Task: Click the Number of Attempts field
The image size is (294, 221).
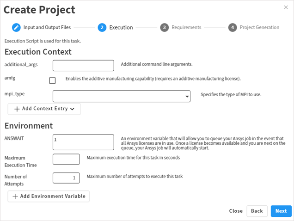Action: (x=66, y=178)
